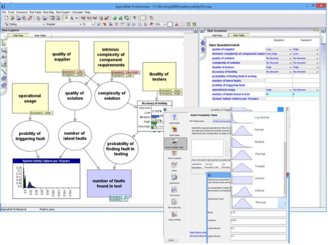Click the New model icon in the toolbar

coord(6,18)
